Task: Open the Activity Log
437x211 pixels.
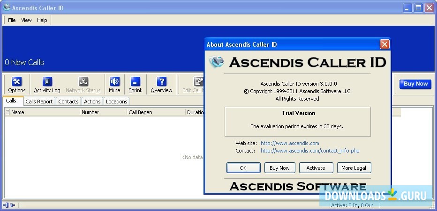Action: [47, 85]
